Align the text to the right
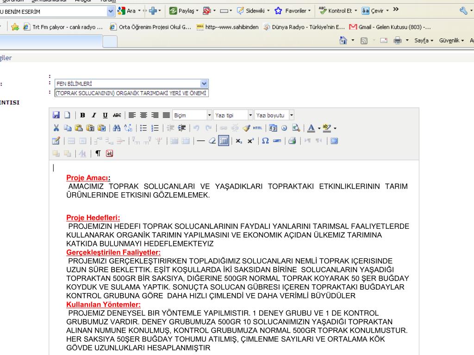The image size is (474, 355). (x=155, y=115)
